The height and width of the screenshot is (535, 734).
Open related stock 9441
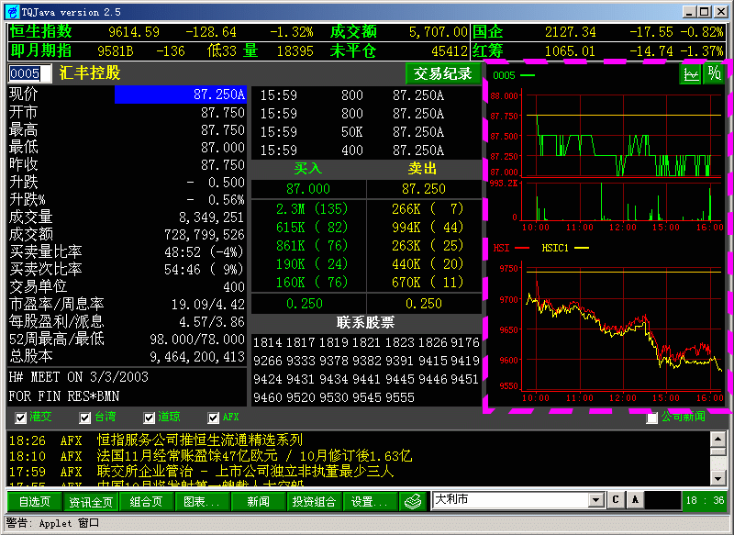pyautogui.click(x=366, y=379)
